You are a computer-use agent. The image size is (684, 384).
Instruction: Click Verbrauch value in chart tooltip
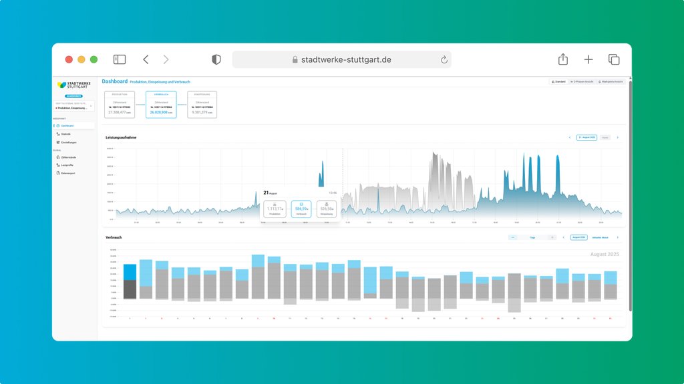(x=301, y=209)
